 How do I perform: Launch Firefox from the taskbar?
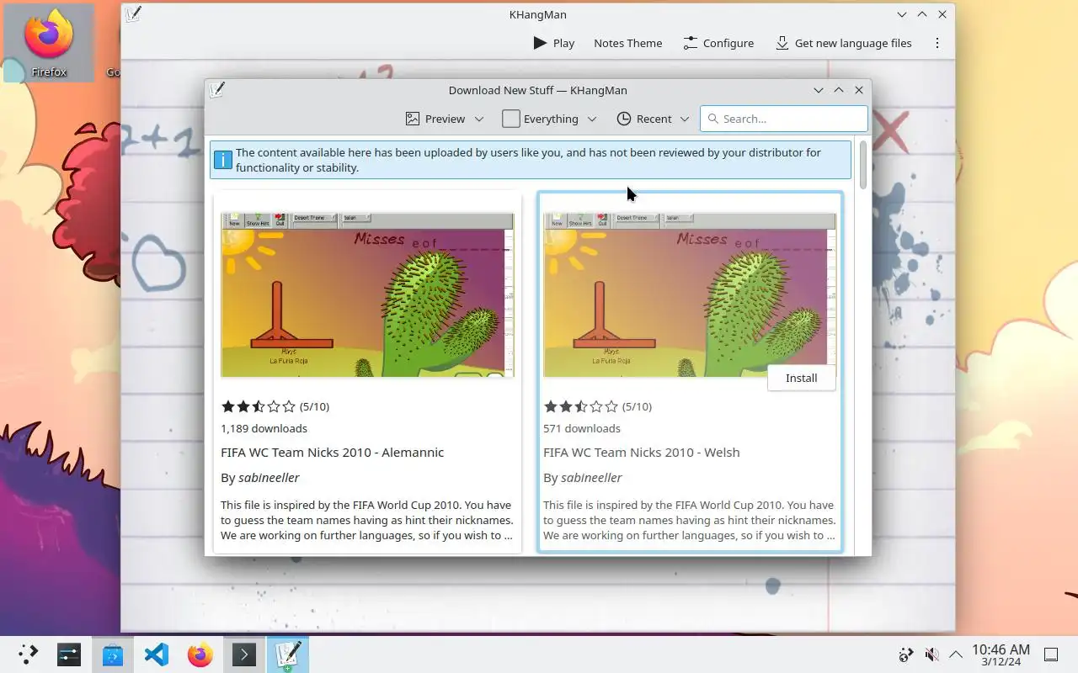click(x=200, y=654)
